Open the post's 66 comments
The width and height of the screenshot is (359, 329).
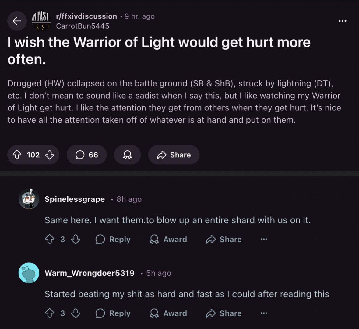pos(87,155)
